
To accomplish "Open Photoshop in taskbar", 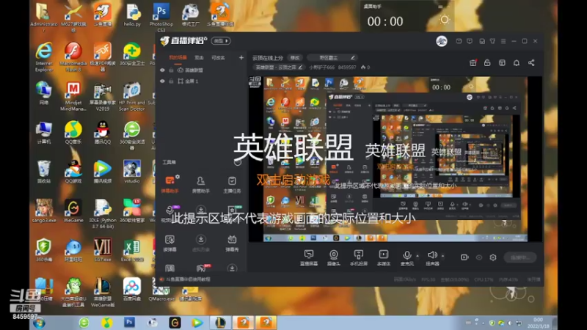I will click(130, 322).
